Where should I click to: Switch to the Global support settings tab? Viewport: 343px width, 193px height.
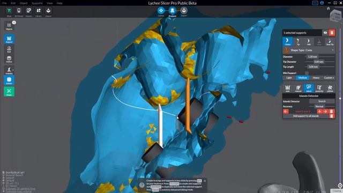click(x=287, y=42)
